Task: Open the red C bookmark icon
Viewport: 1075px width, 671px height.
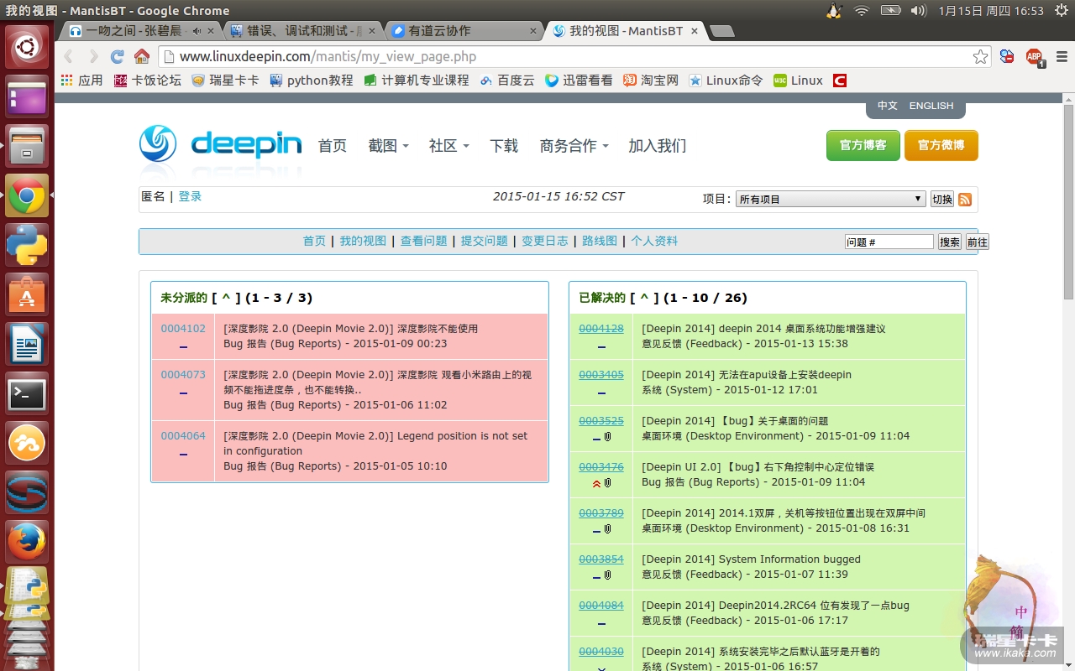Action: click(x=839, y=81)
